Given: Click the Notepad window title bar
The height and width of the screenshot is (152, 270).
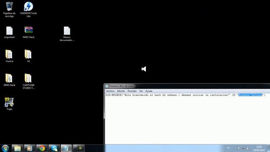Looking at the screenshot, I should 187,86.
